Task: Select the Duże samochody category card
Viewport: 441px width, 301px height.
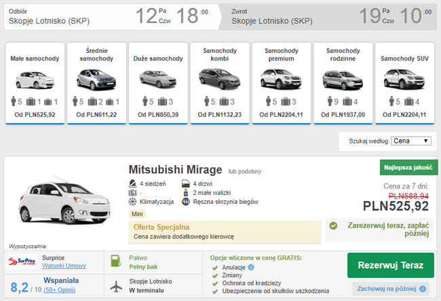Action: pos(158,84)
